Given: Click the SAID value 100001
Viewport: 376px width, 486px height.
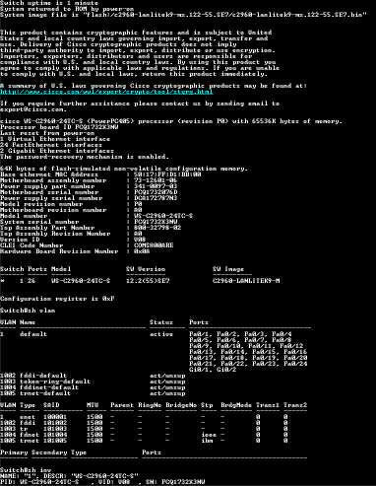Looking at the screenshot, I should point(55,417).
